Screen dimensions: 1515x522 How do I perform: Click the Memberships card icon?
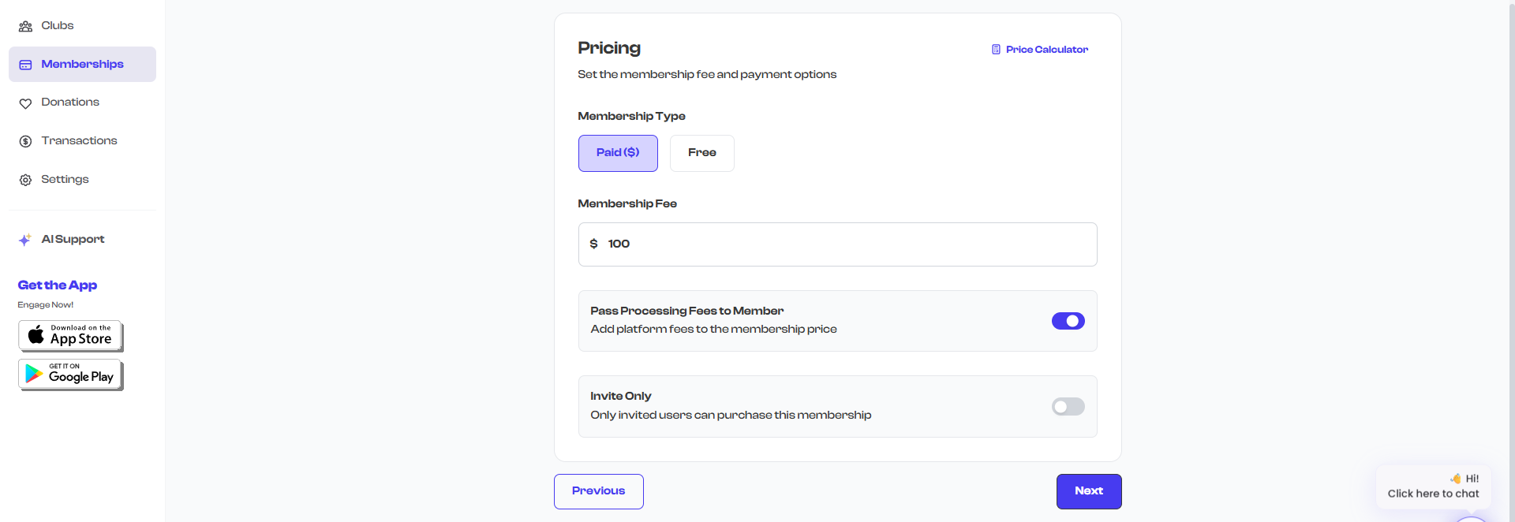[25, 65]
